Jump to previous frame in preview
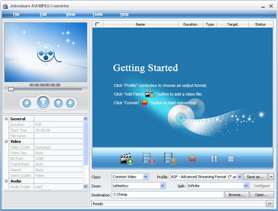 click(27, 103)
